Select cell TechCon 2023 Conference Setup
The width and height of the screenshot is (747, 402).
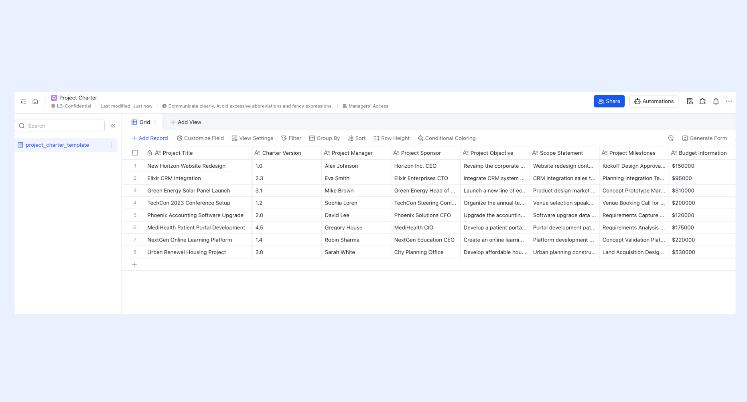click(198, 203)
